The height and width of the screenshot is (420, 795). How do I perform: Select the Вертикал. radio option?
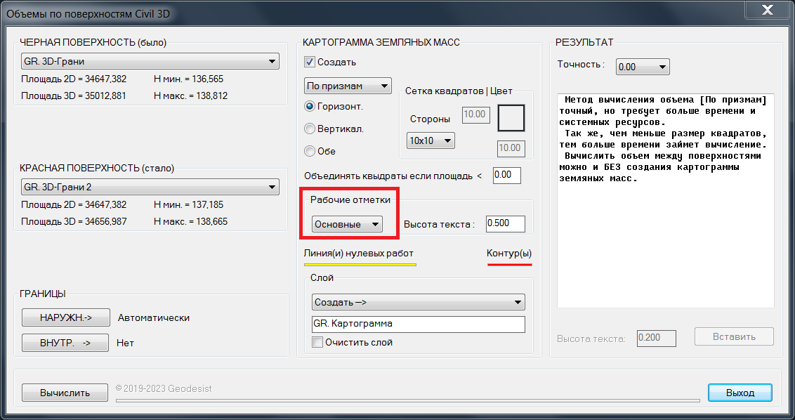point(310,129)
